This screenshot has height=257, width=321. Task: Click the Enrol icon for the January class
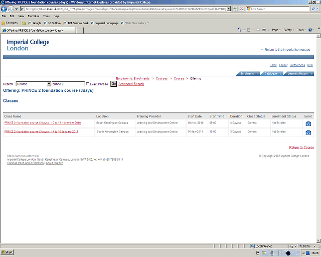(308, 133)
